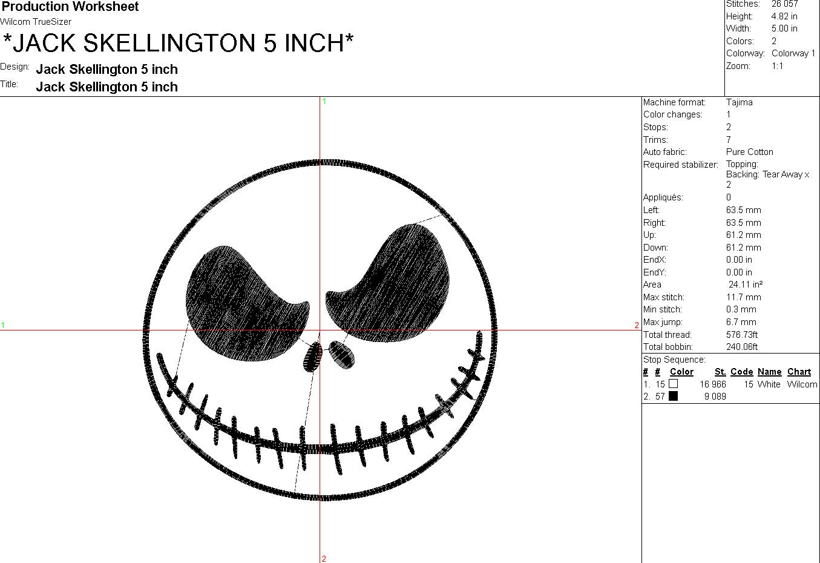Select the white thread color swatch
Screen dimensions: 820x563
[x=674, y=384]
